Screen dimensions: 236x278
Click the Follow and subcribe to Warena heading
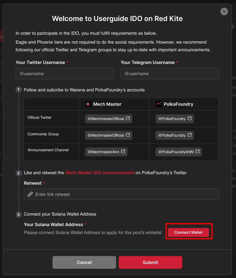[84, 90]
